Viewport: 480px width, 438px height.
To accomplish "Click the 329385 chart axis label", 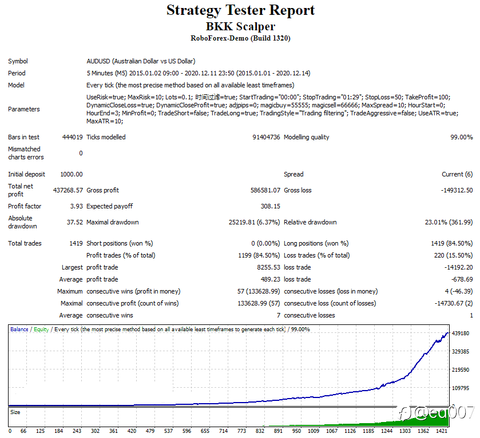I will click(461, 352).
